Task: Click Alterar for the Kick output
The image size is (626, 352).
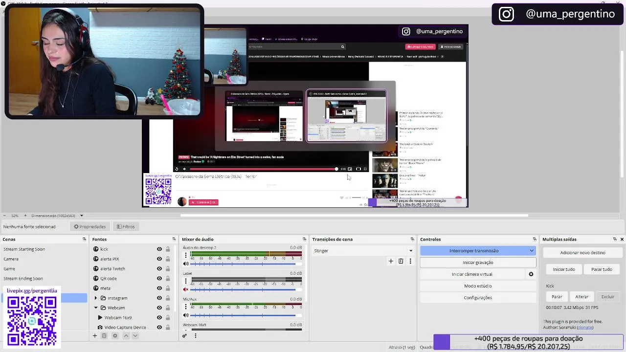Action: (582, 297)
